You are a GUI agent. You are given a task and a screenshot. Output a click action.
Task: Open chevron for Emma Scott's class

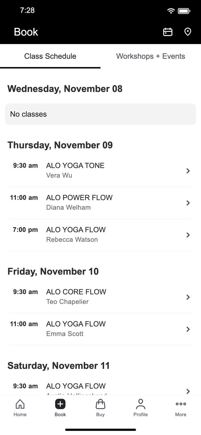[x=188, y=329]
